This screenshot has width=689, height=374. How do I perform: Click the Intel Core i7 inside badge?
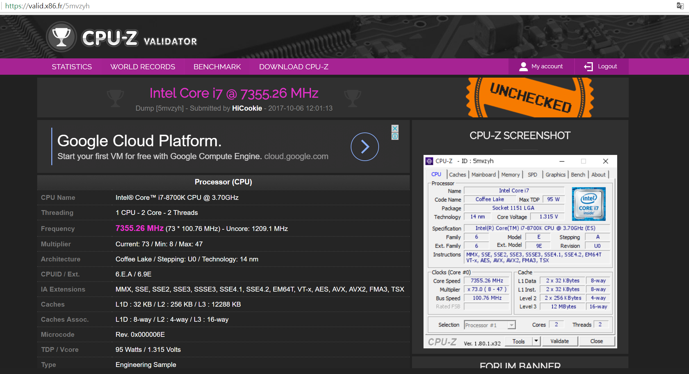(589, 204)
